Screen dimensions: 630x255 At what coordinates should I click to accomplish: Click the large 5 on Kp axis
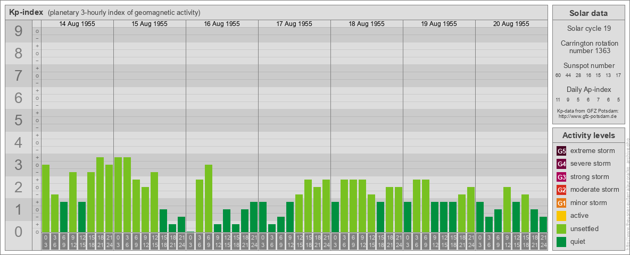pyautogui.click(x=19, y=120)
